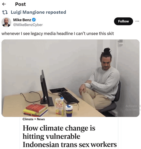
Task: Follow Mike Benz
Action: pos(123,21)
